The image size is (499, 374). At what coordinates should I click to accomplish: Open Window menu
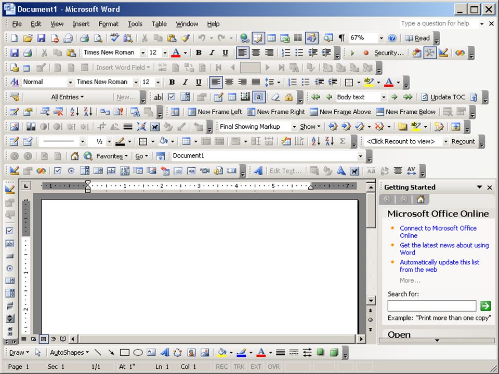tap(187, 24)
